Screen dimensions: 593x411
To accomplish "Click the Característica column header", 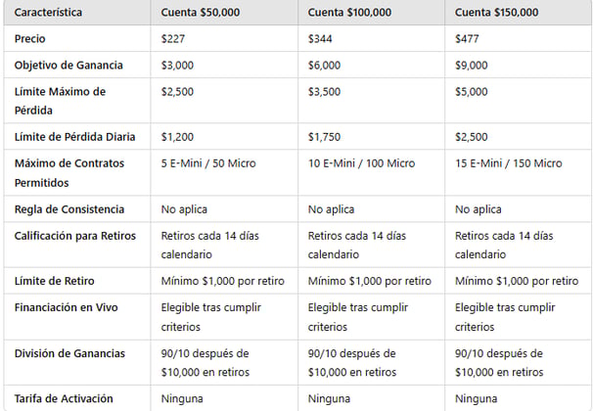I will [48, 12].
